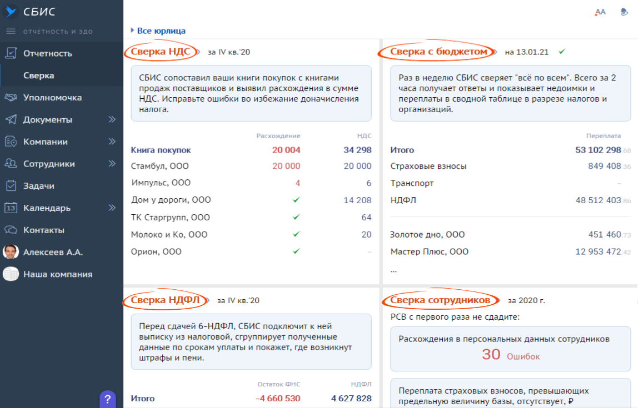Open notifications via the bell icon
638x408 pixels.
click(x=624, y=12)
